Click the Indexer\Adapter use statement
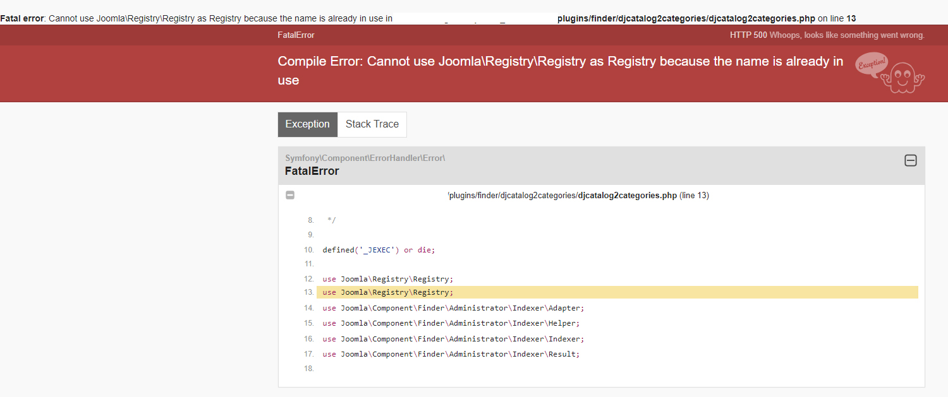948x397 pixels. (x=454, y=308)
